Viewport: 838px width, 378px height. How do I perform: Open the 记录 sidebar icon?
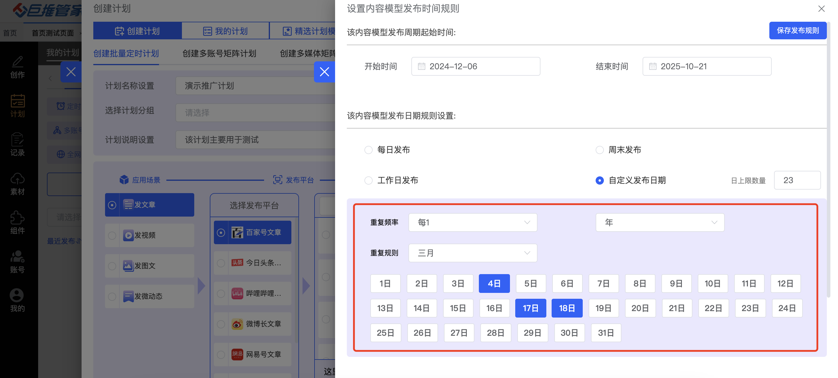[17, 140]
